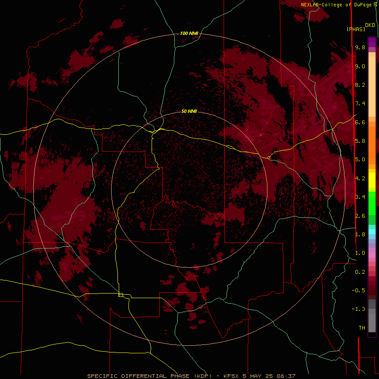
Task: Click the 5.0 legend value
Action: pos(360,160)
